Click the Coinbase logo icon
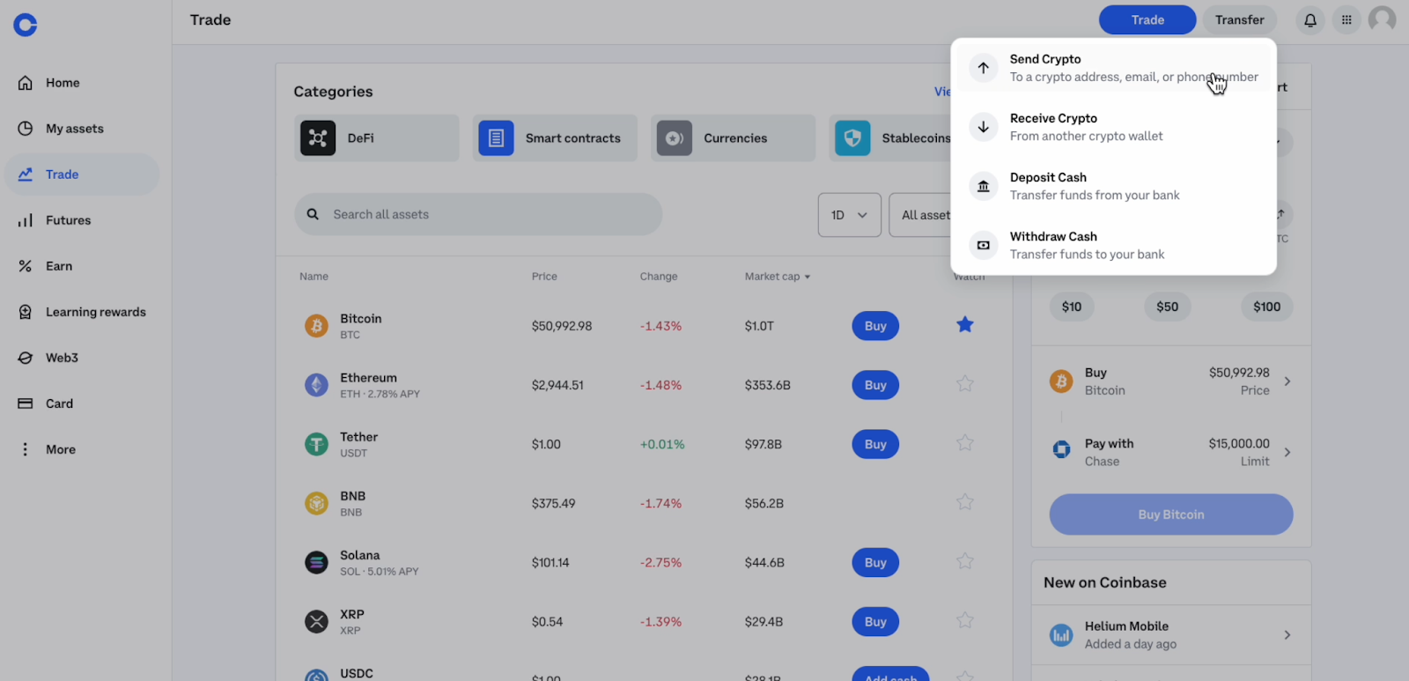 point(26,25)
